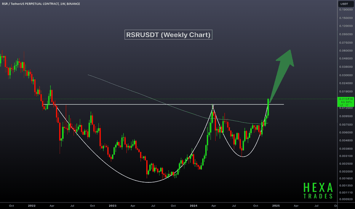Select the large green upward projection arrow
The height and width of the screenshot is (209, 355).
tap(282, 77)
